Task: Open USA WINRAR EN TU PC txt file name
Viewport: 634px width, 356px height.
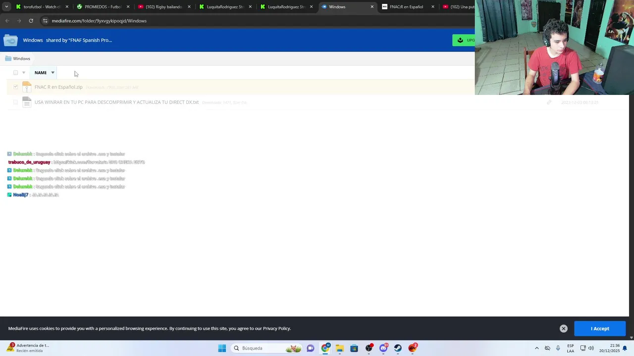Action: 116,102
